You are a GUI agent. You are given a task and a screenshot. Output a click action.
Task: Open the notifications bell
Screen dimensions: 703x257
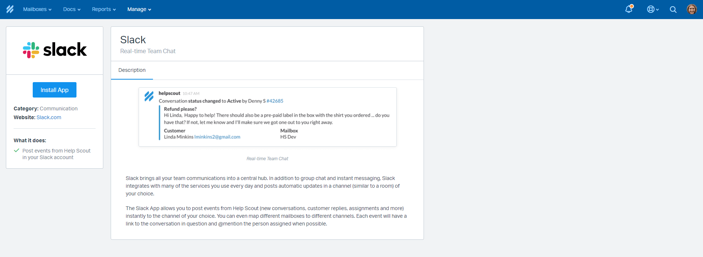[629, 9]
